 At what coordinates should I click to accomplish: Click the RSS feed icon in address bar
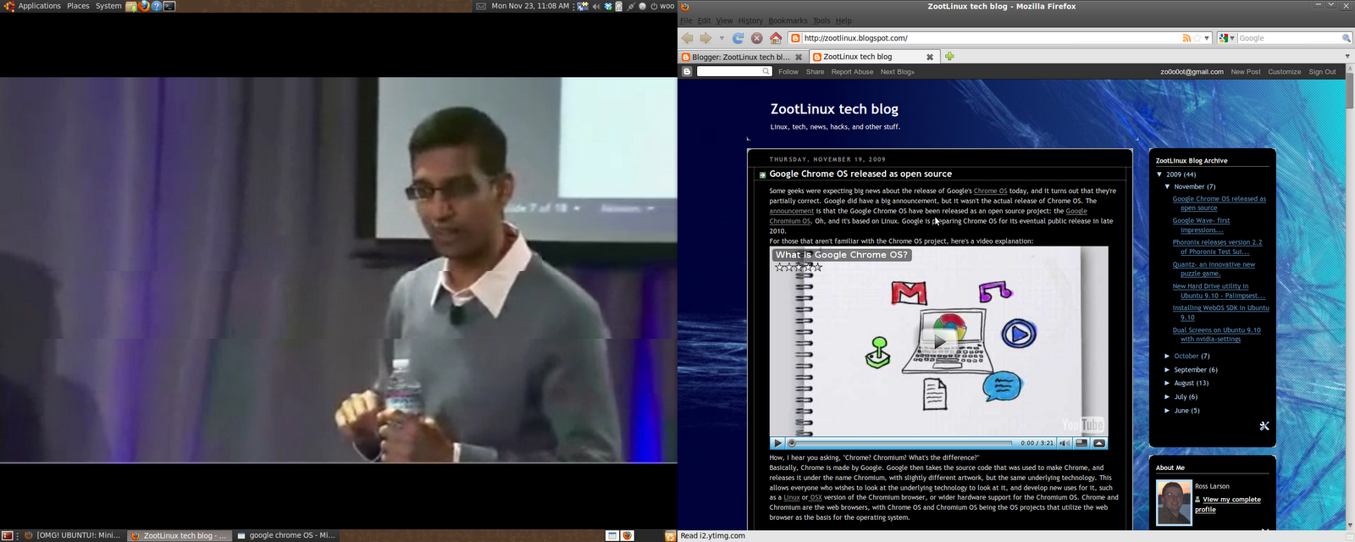point(1186,38)
